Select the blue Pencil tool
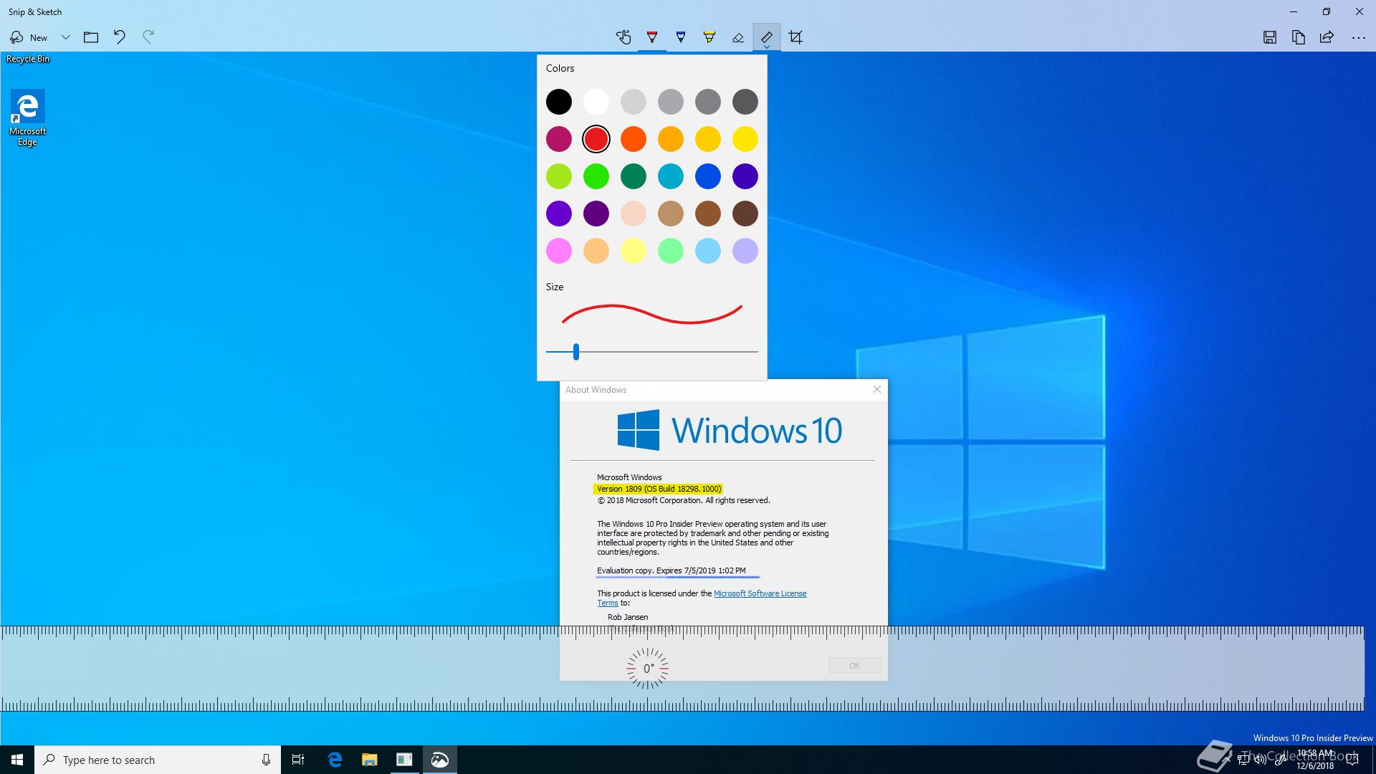The height and width of the screenshot is (774, 1376). click(x=681, y=37)
